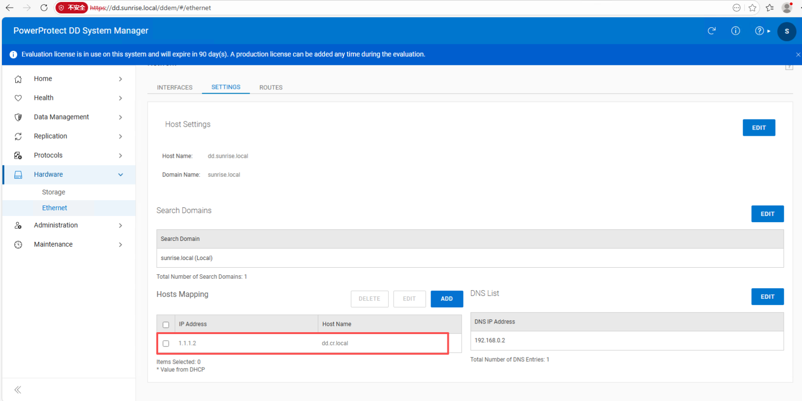This screenshot has width=802, height=401.
Task: Click the browser back arrow
Action: [10, 8]
